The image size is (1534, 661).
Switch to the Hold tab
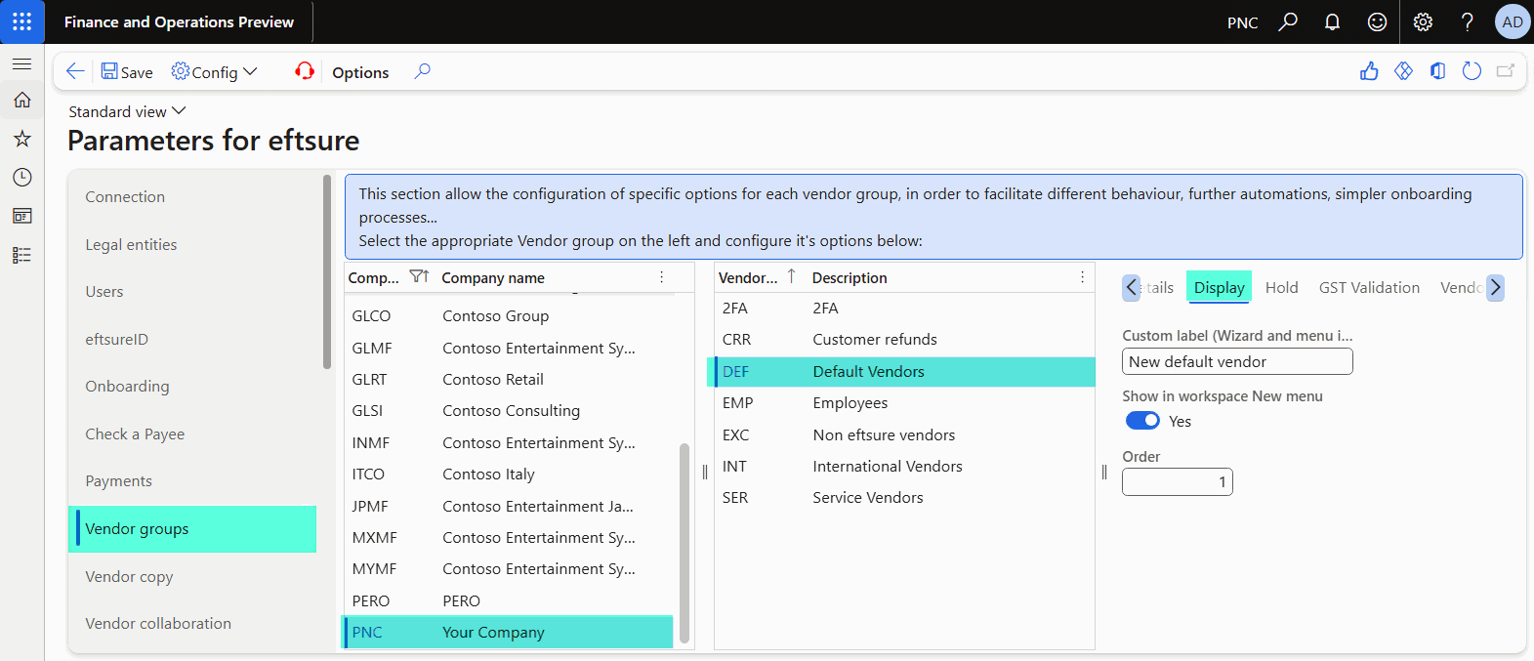click(x=1281, y=287)
